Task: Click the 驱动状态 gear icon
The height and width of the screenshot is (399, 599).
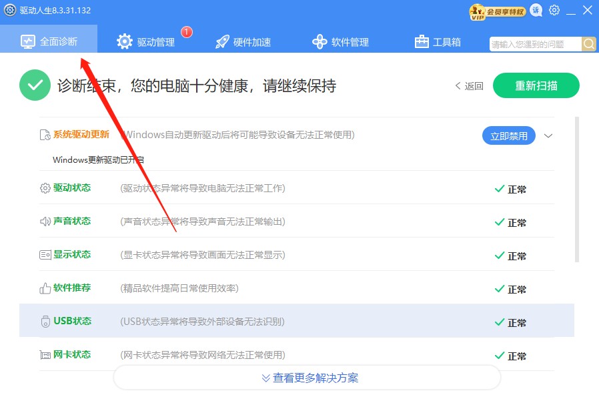Action: (x=45, y=188)
